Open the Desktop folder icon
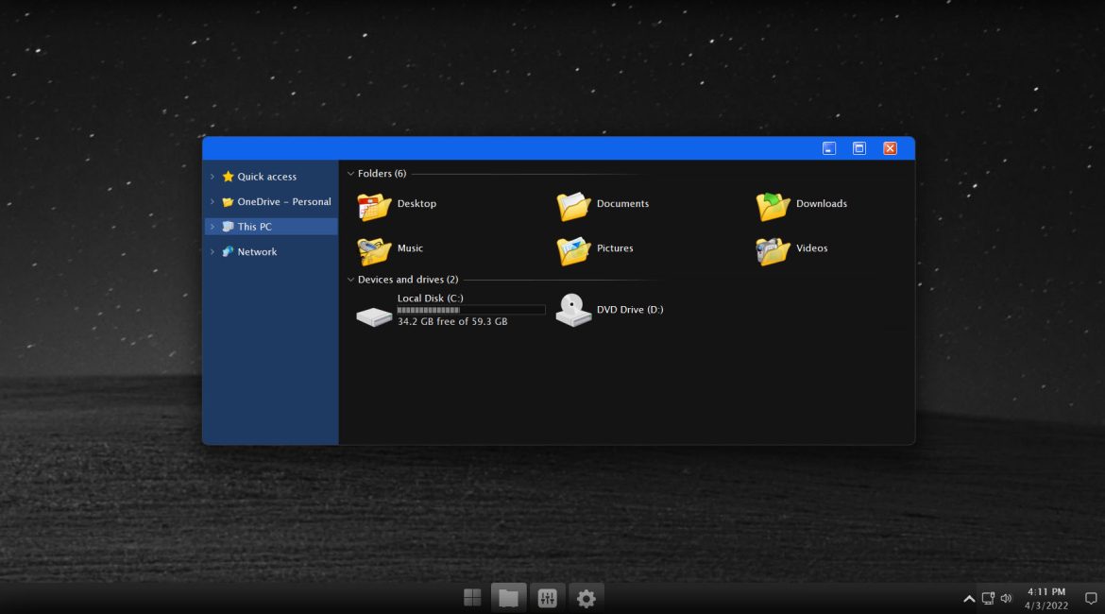 (x=374, y=205)
